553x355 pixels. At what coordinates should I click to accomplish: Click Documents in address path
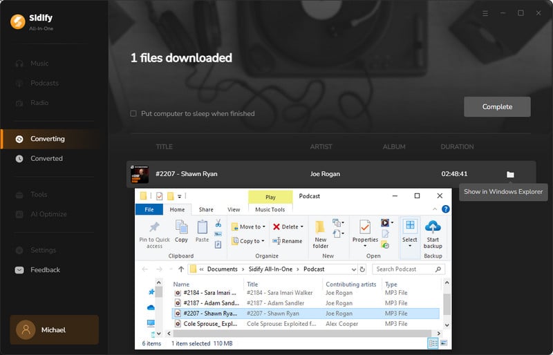(x=222, y=269)
